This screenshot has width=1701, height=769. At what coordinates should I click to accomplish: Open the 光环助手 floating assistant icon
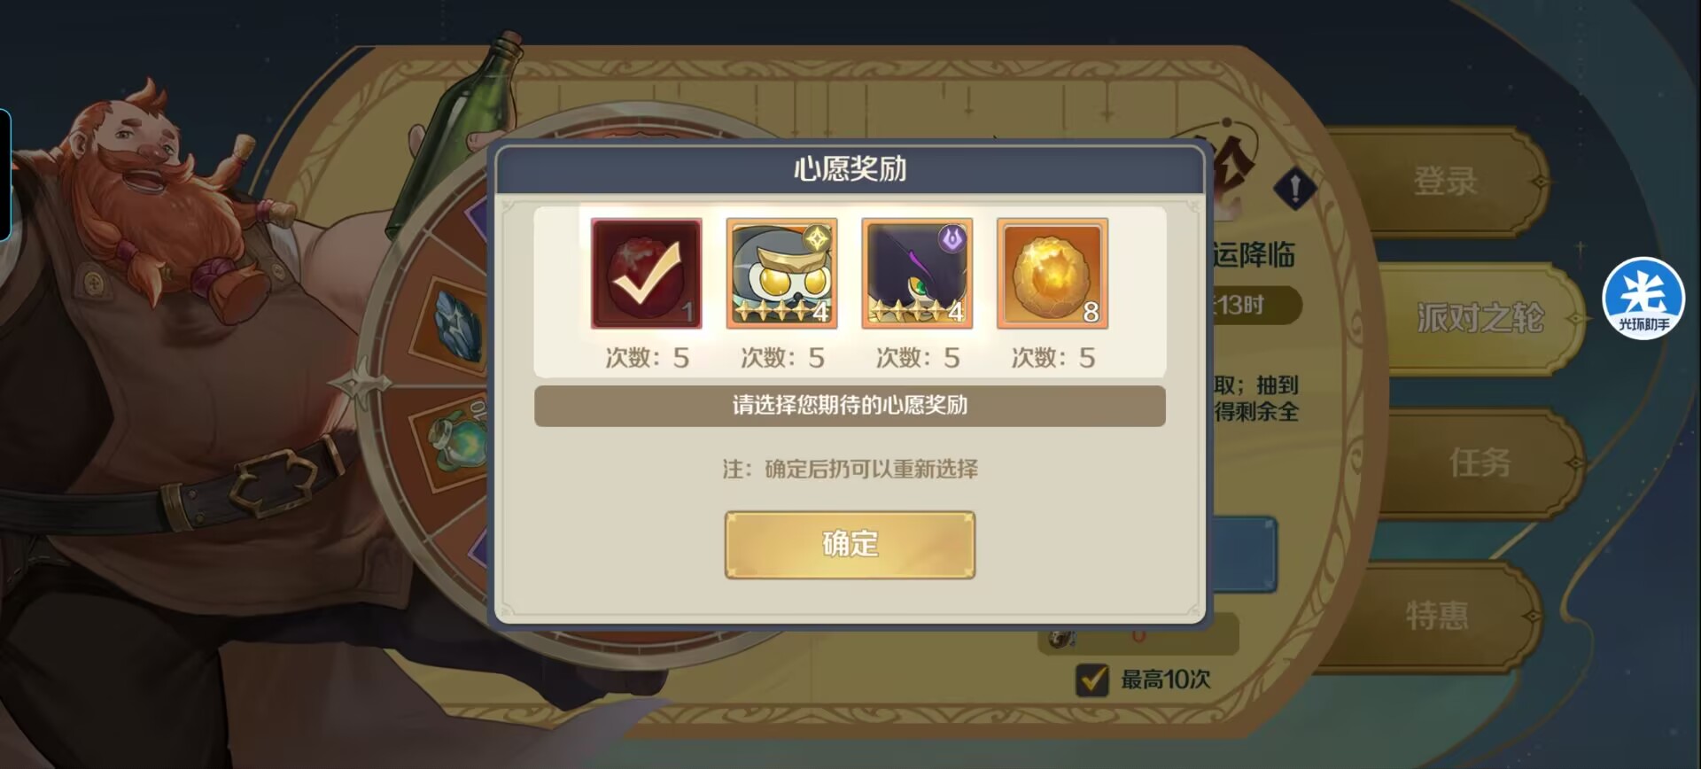point(1644,298)
